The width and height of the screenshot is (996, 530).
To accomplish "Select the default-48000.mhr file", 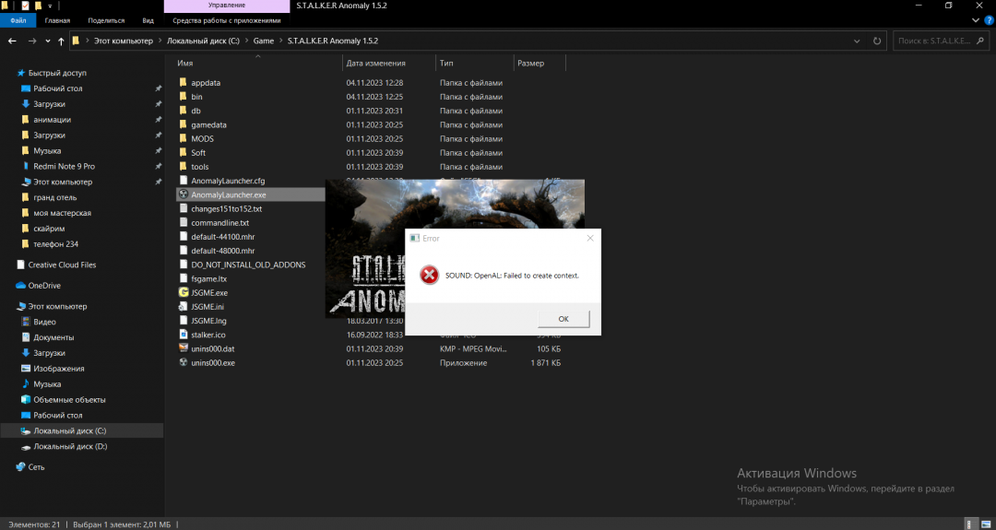I will click(x=222, y=251).
